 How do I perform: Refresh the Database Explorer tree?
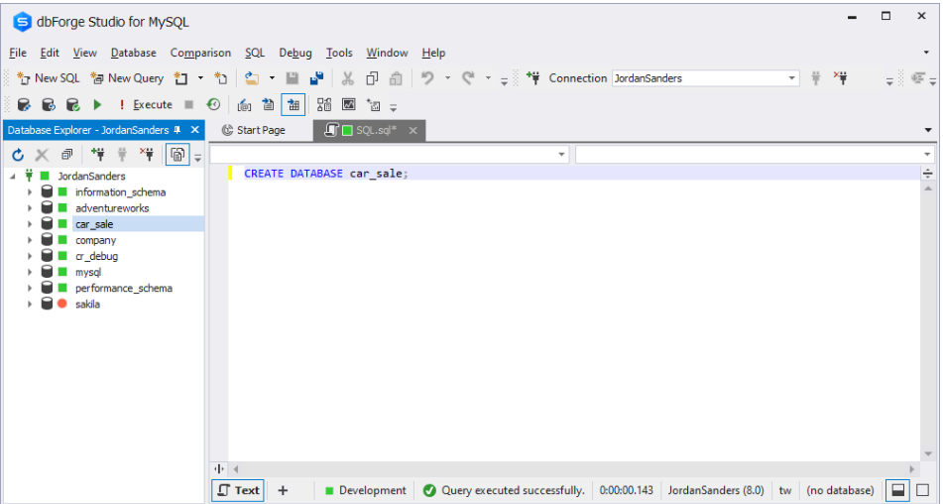[x=18, y=155]
